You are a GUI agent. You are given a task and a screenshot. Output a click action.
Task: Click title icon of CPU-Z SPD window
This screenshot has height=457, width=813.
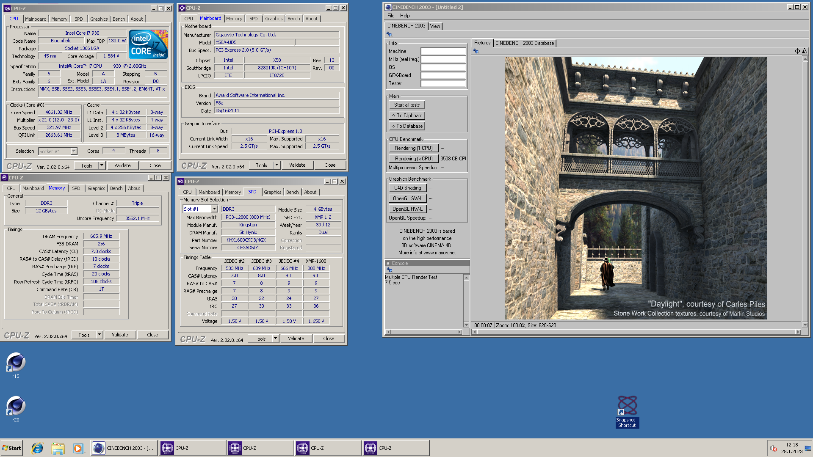click(x=181, y=182)
